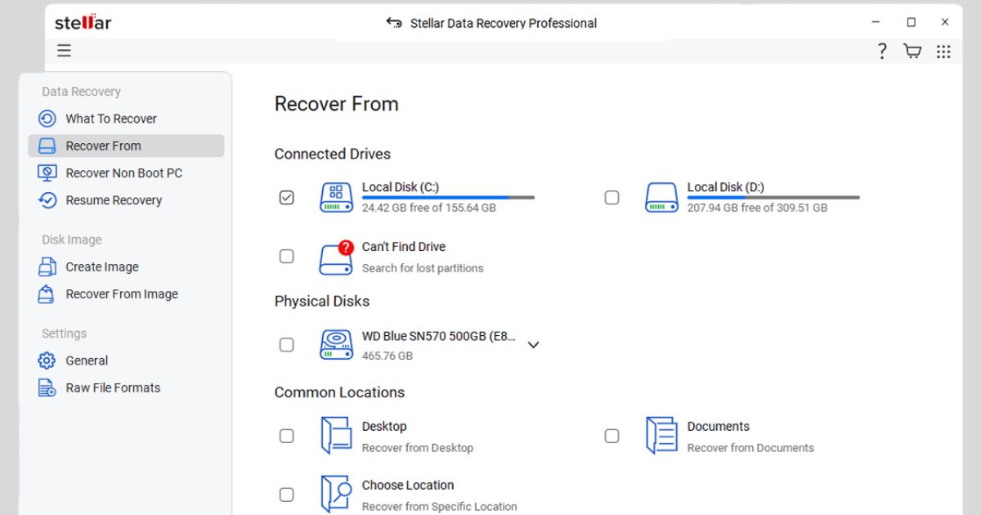The image size is (981, 515).
Task: Click Recover from Desktop text
Action: [418, 448]
